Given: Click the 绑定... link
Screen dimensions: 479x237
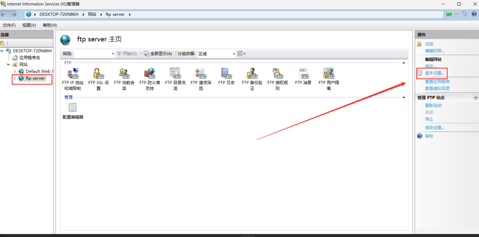Looking at the screenshot, I should tap(431, 66).
